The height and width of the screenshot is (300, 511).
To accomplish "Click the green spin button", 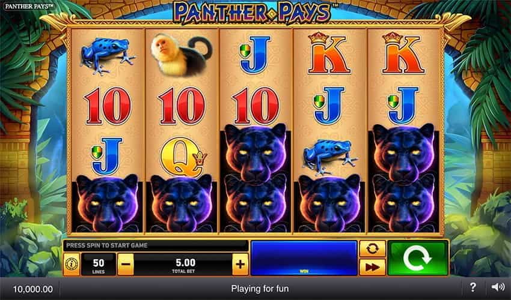I will point(418,259).
